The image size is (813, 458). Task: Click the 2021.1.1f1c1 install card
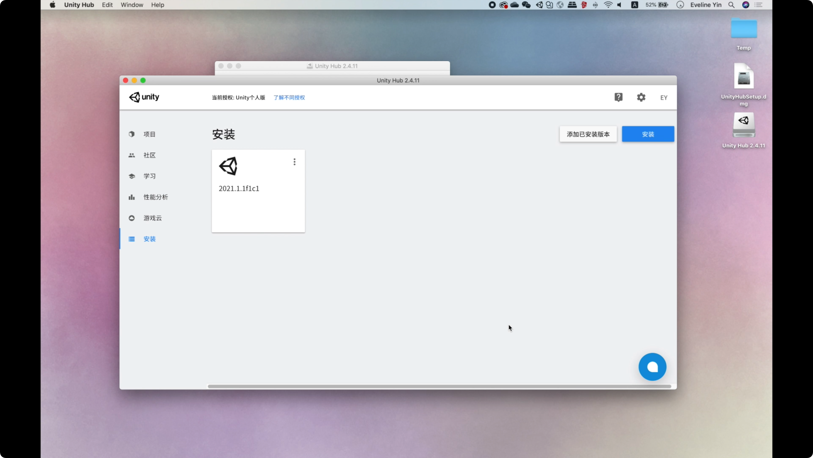258,202
